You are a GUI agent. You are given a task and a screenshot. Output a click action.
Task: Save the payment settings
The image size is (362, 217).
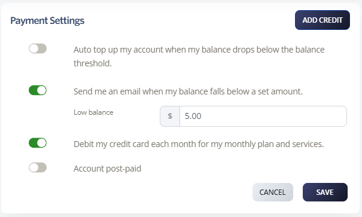(325, 192)
